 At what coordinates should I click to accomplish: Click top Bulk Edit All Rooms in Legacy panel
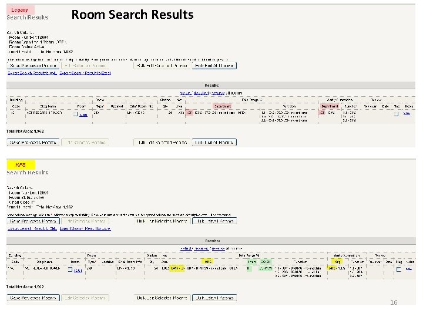click(x=214, y=66)
